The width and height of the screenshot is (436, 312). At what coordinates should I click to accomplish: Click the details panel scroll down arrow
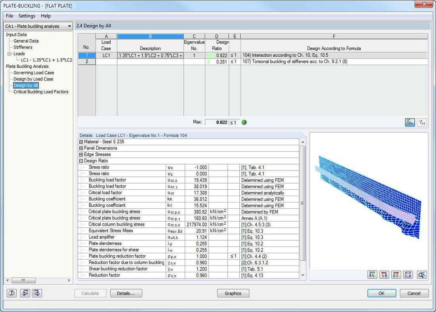303,275
